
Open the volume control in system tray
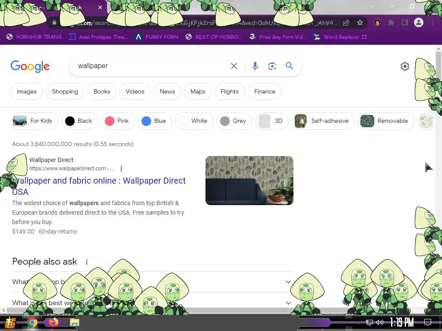[x=380, y=322]
